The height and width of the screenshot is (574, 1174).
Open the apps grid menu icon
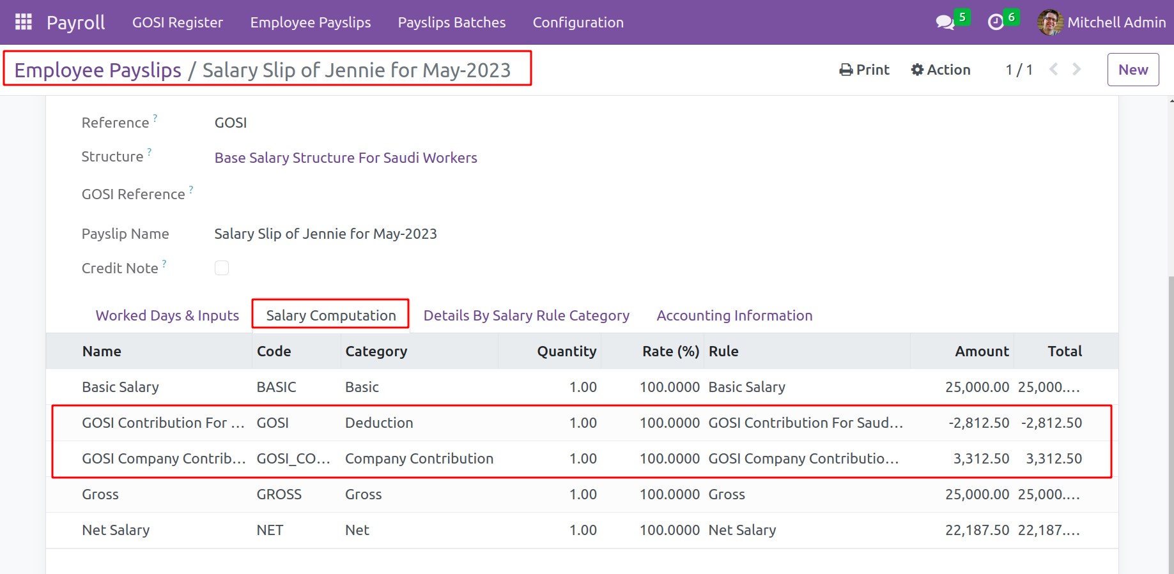pyautogui.click(x=24, y=22)
